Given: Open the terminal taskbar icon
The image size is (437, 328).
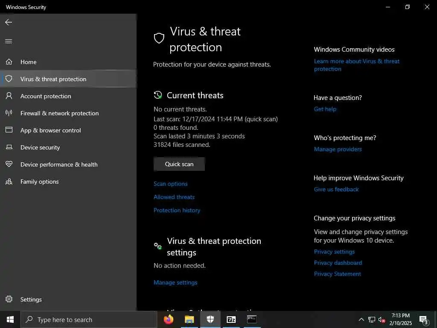Looking at the screenshot, I should click(252, 319).
